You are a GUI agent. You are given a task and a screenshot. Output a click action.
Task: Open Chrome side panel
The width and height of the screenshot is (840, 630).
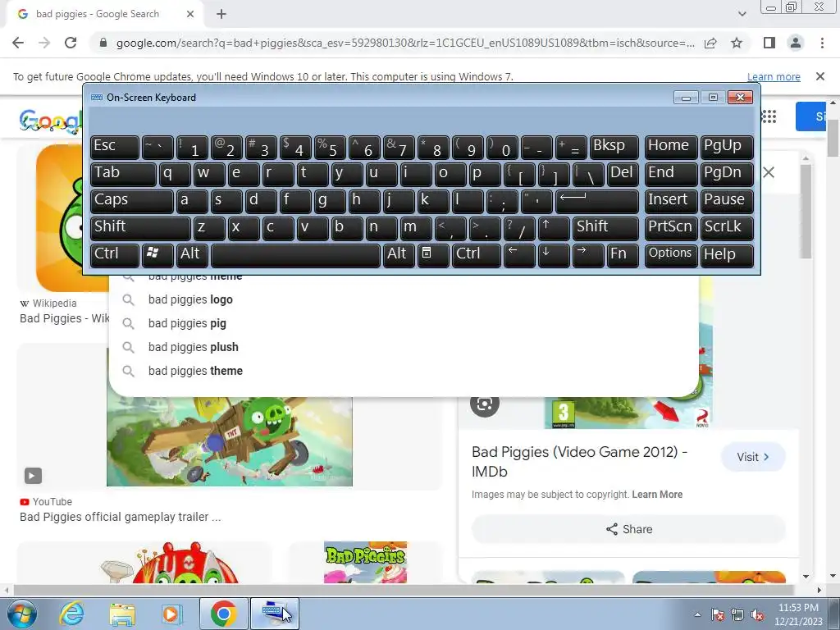pos(769,43)
